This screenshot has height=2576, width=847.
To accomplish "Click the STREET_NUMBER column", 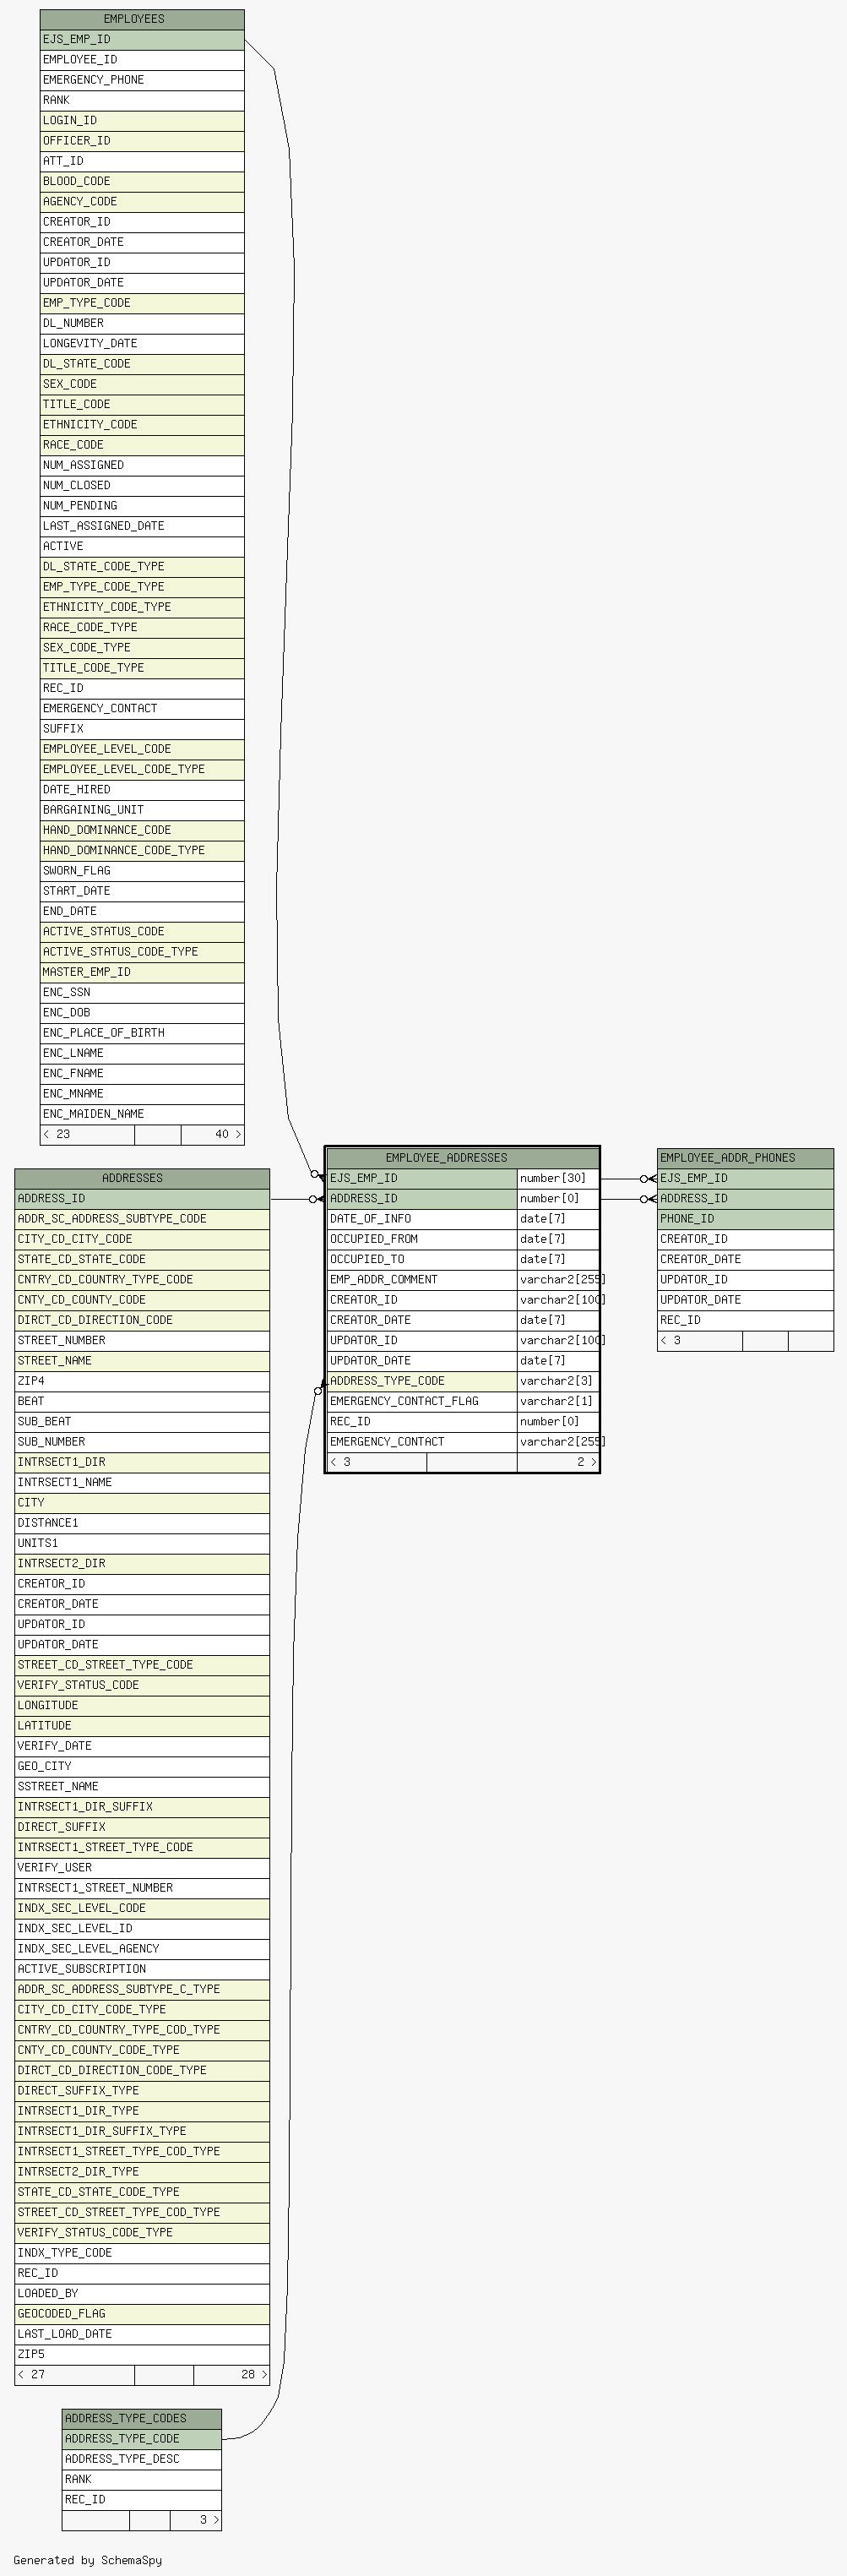I will coord(142,1341).
